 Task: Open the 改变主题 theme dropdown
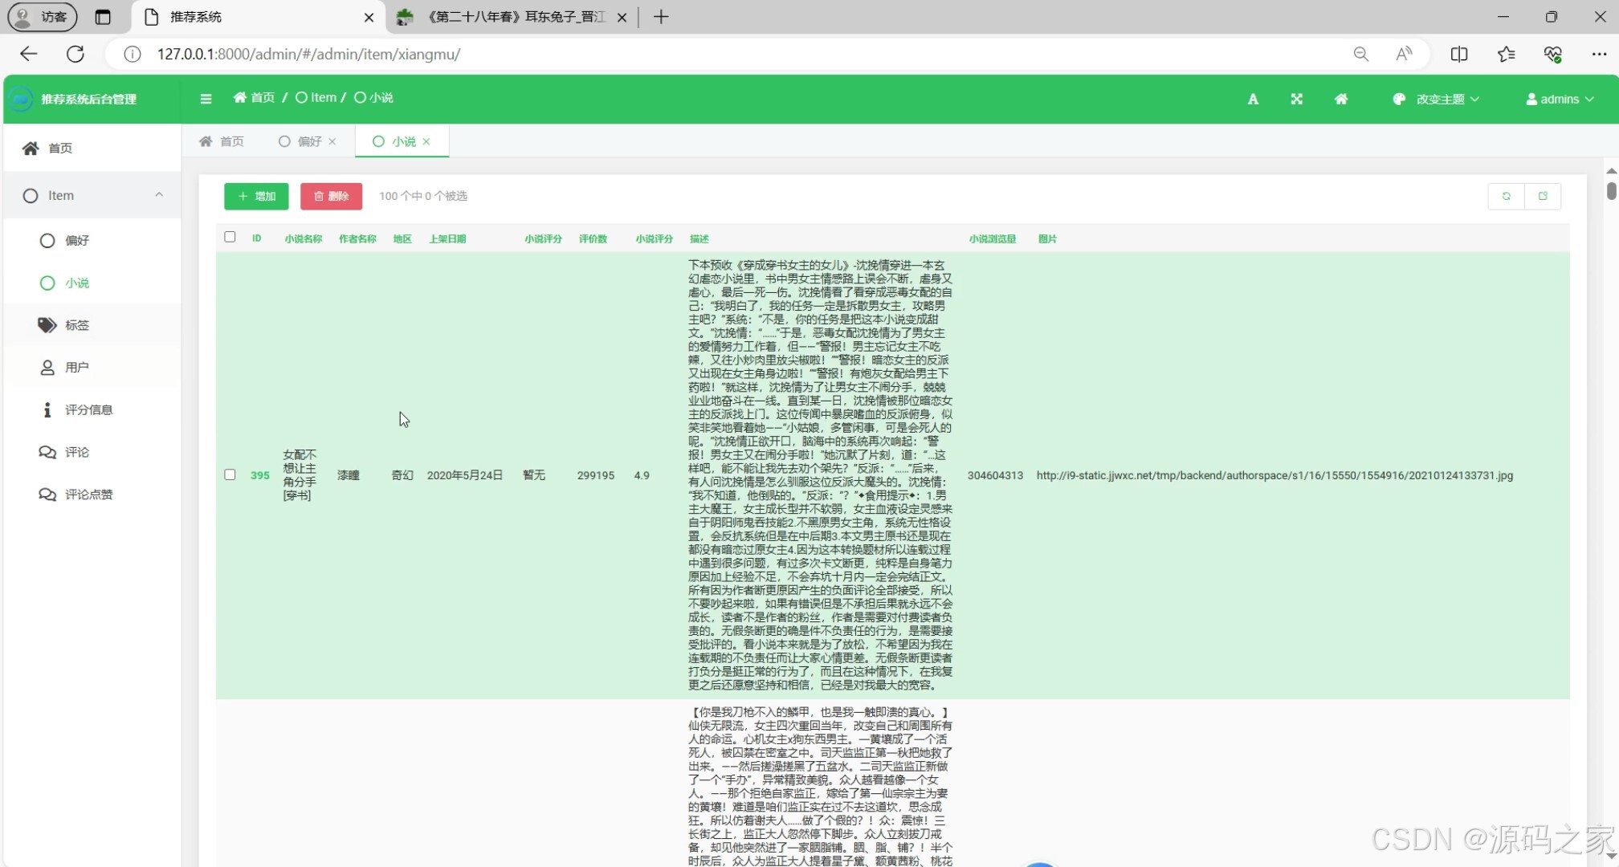1439,99
